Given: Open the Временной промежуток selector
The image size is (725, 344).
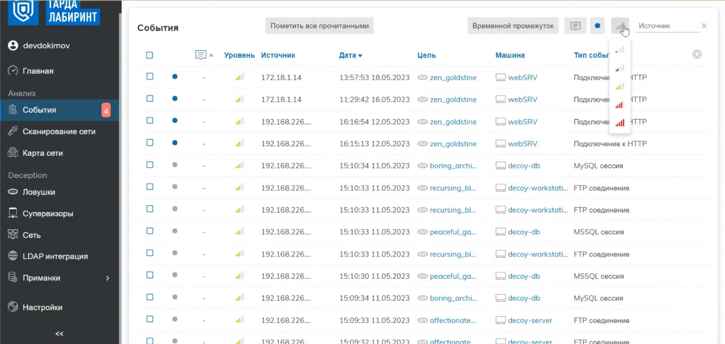Looking at the screenshot, I should pos(513,26).
